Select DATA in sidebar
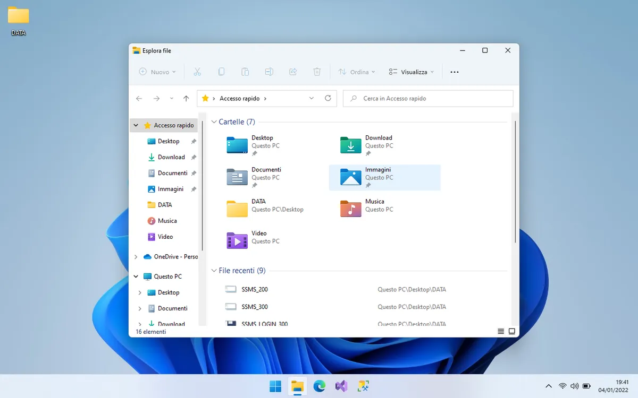Viewport: 638px width, 398px height. [x=164, y=205]
